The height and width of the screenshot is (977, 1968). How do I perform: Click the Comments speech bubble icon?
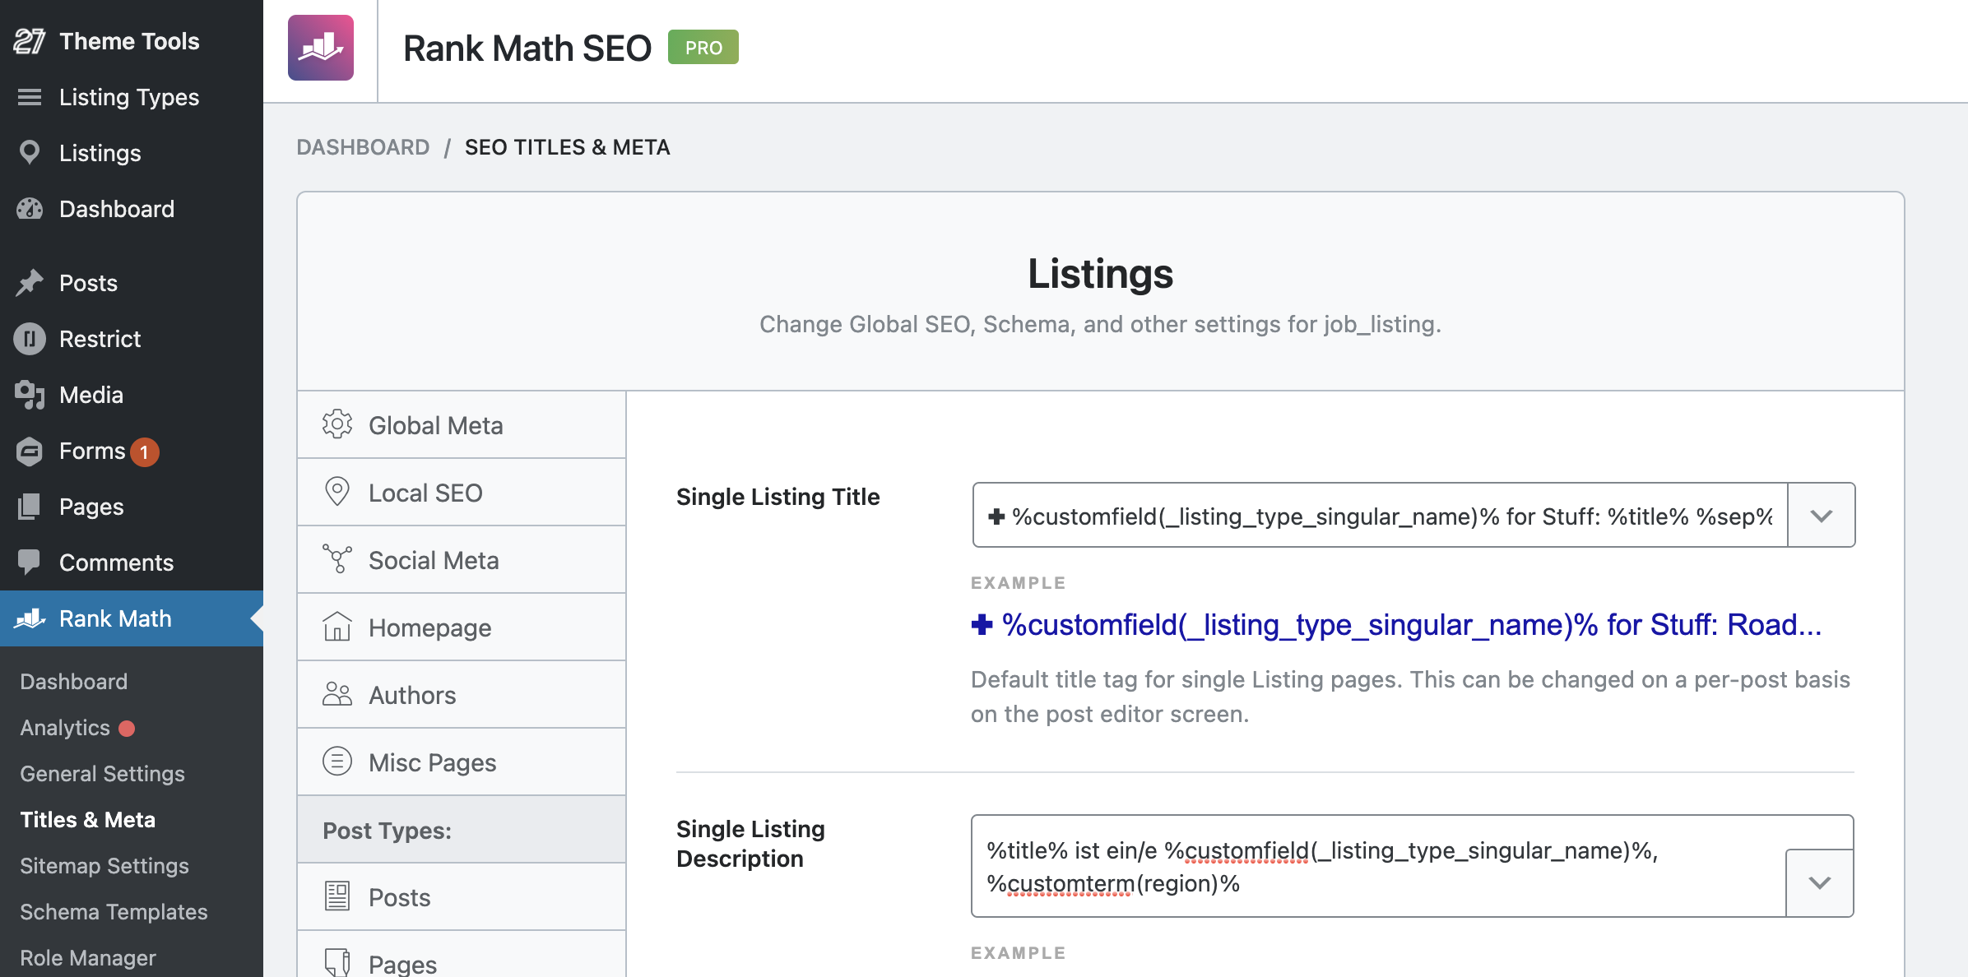(30, 563)
